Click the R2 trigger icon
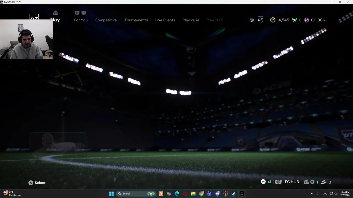The height and width of the screenshot is (198, 353). pos(306,182)
